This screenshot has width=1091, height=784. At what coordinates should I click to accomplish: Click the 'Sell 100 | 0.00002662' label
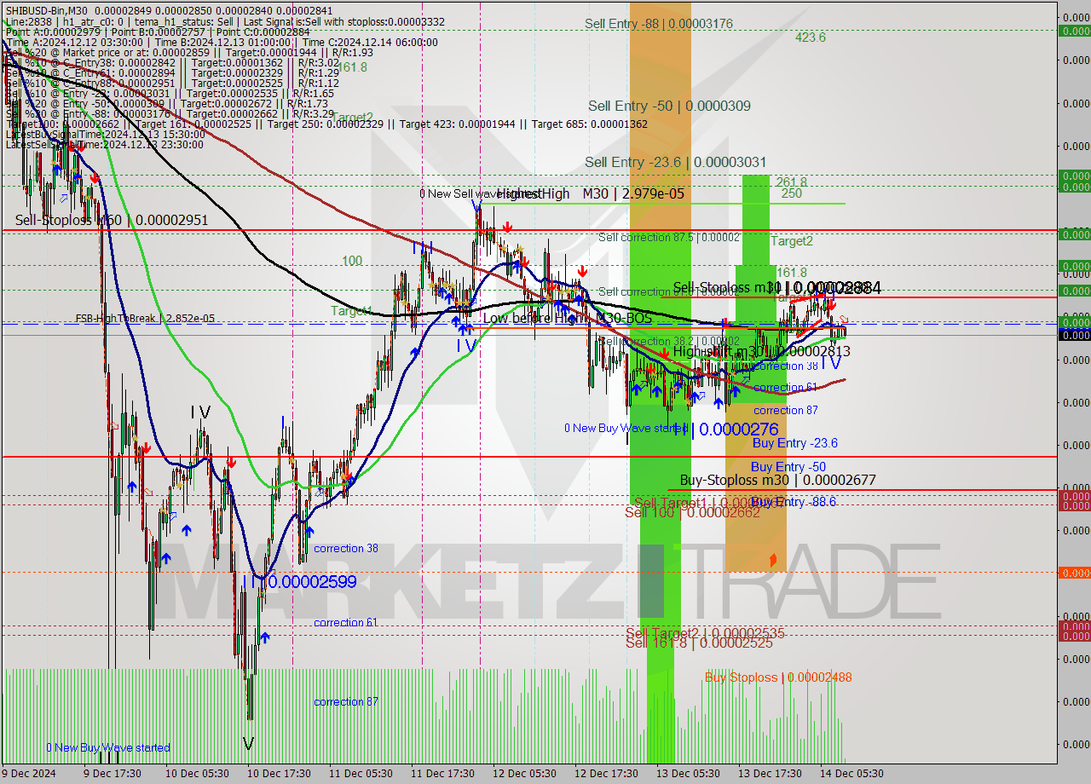coord(692,513)
